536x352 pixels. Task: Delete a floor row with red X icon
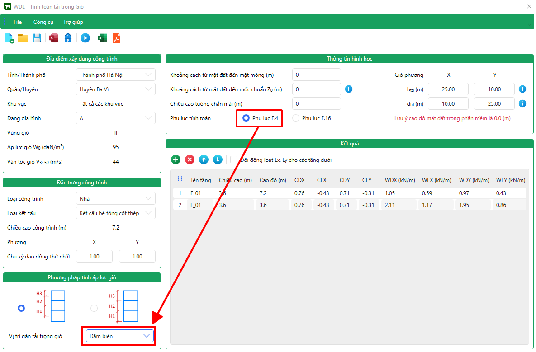click(190, 160)
